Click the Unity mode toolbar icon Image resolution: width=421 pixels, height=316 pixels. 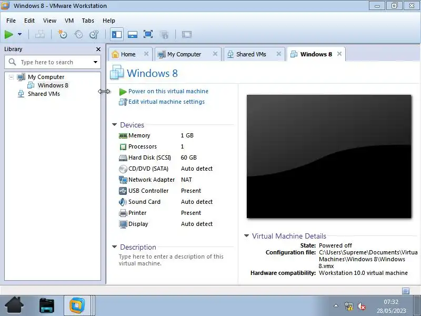pyautogui.click(x=164, y=34)
